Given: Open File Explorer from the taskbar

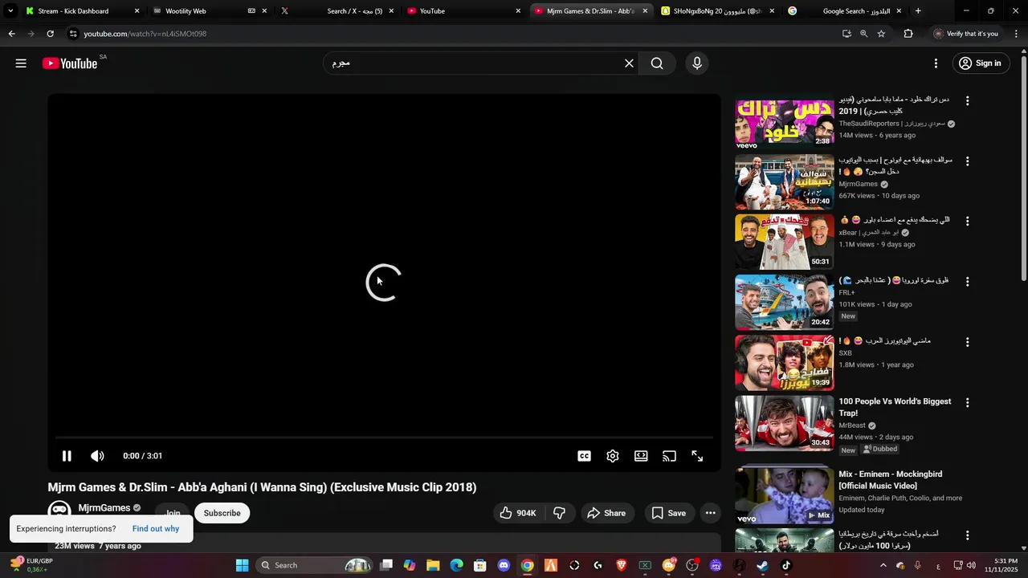Looking at the screenshot, I should click(433, 565).
